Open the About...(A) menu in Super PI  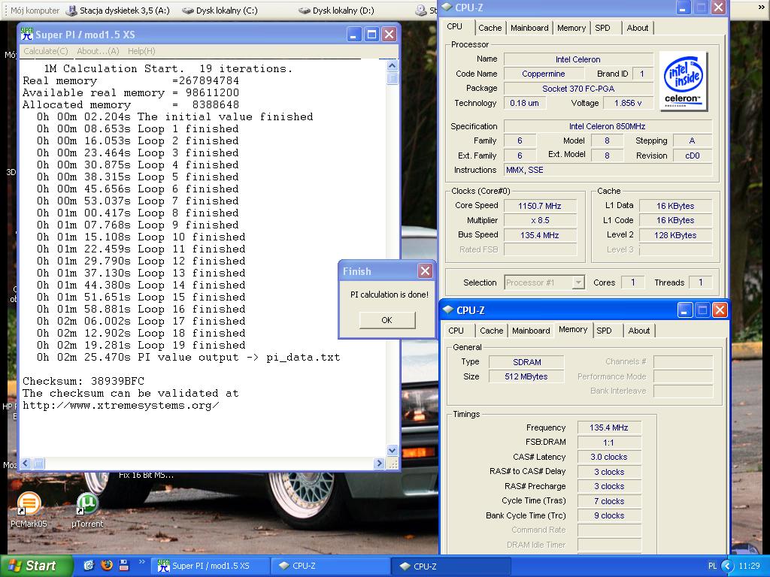98,51
